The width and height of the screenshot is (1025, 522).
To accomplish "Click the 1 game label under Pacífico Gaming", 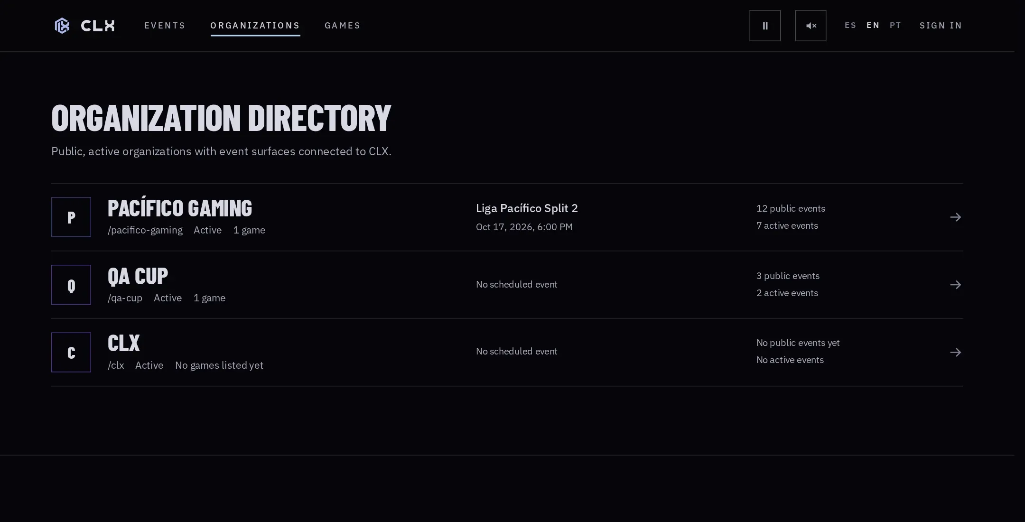I will [249, 230].
